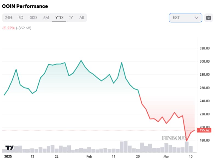Select the 30D time range
The height and width of the screenshot is (163, 215).
click(x=33, y=18)
